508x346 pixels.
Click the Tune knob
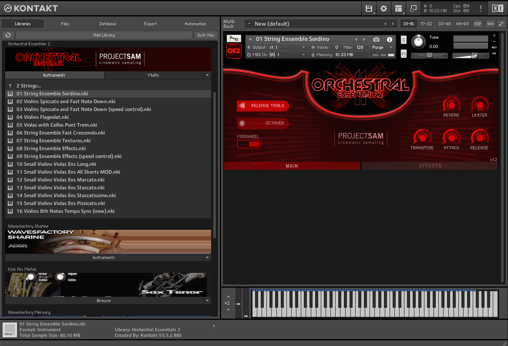[x=418, y=42]
